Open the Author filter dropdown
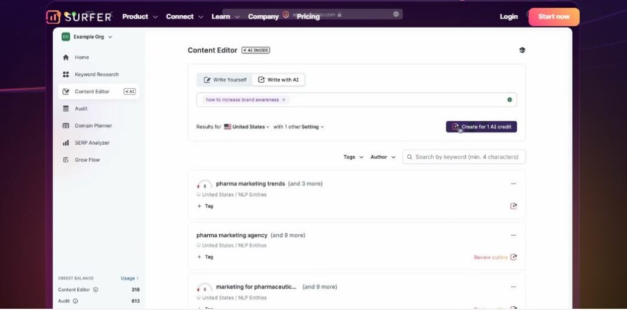 383,157
